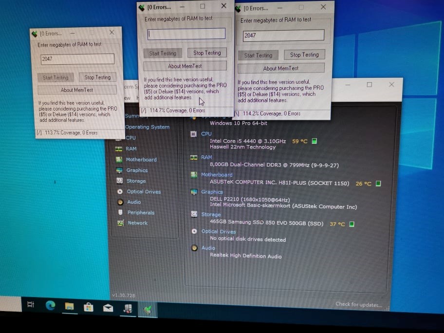Viewport: 444px width, 333px height.
Task: Click the RAM stick icon in the summary panel
Action: tap(194, 157)
